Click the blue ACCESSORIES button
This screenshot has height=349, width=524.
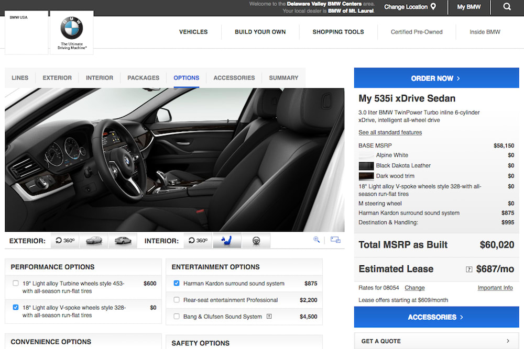coord(436,317)
